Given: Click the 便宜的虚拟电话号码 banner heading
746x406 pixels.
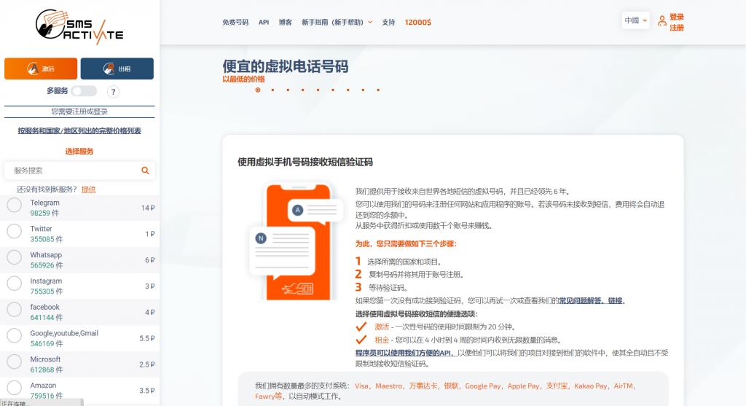Looking at the screenshot, I should (x=286, y=66).
